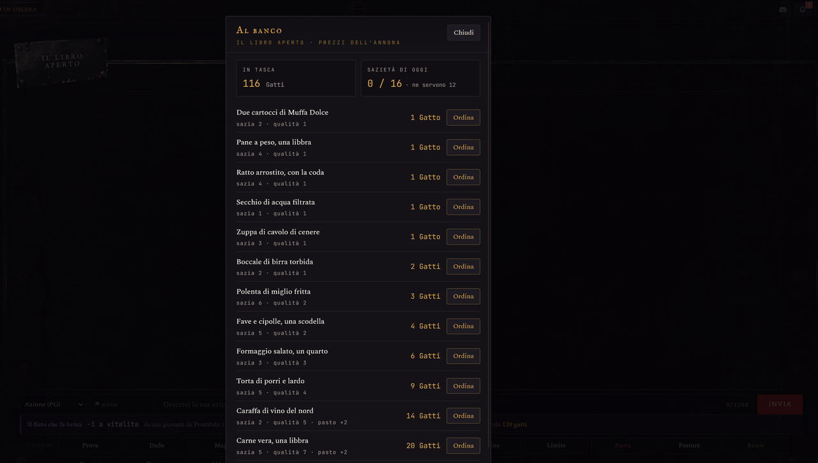
Task: Click the Sazietà di oggi 0 / 16 value
Action: point(385,84)
